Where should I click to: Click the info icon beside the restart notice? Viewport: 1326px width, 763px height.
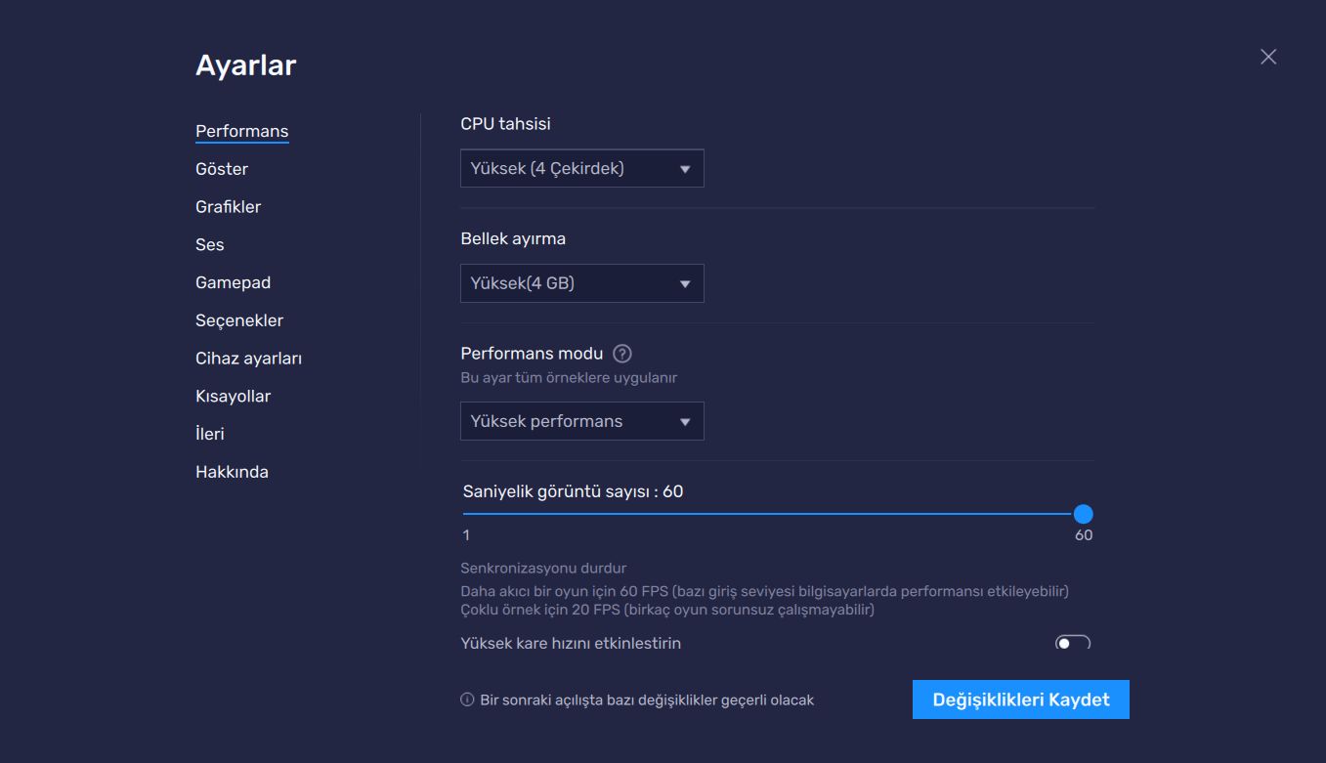click(467, 699)
